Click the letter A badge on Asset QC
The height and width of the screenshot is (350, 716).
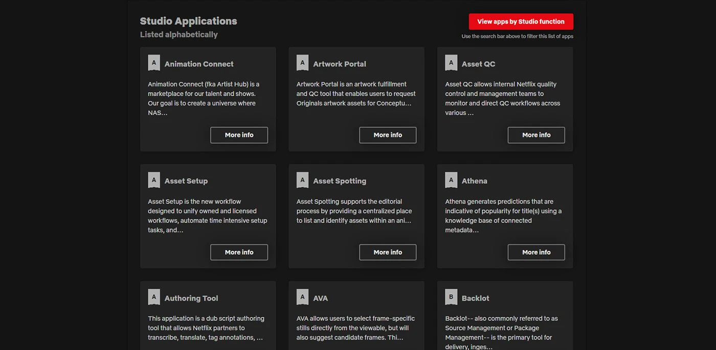pyautogui.click(x=451, y=63)
